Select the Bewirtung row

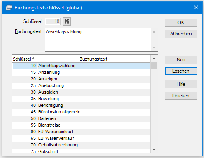click(x=81, y=99)
